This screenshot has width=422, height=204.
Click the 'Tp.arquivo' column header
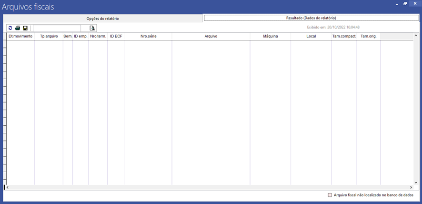[49, 36]
